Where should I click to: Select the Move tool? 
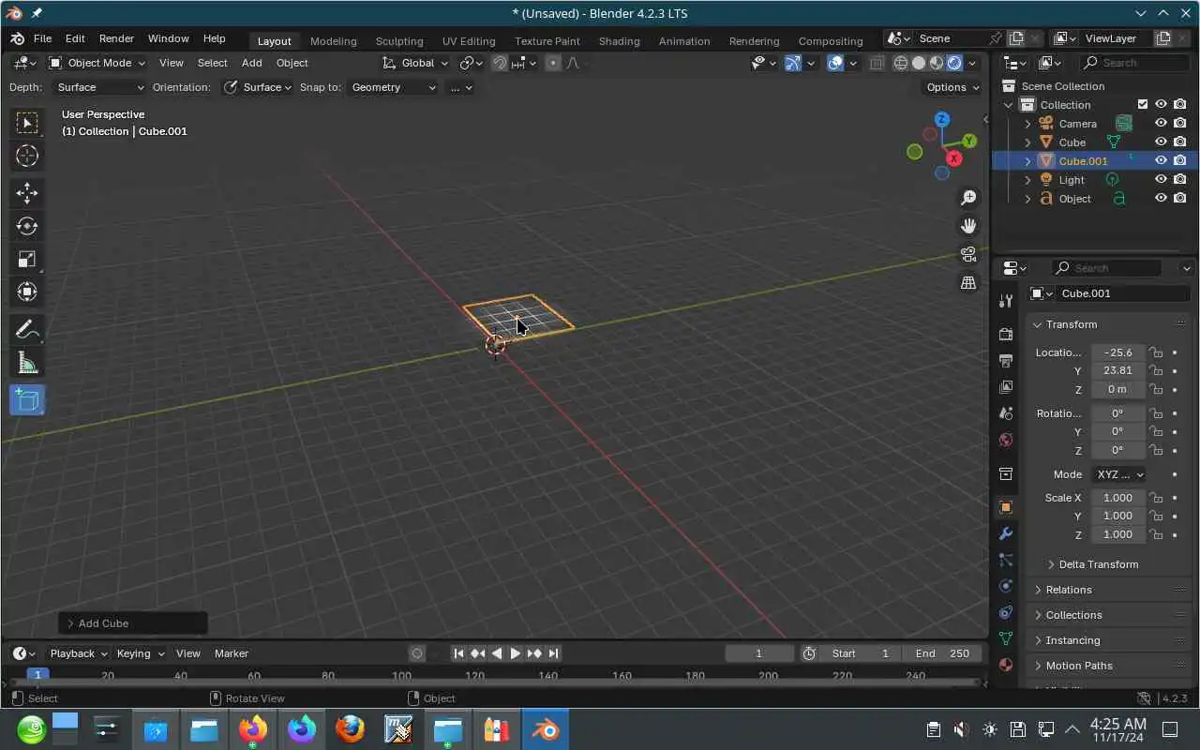coord(26,193)
